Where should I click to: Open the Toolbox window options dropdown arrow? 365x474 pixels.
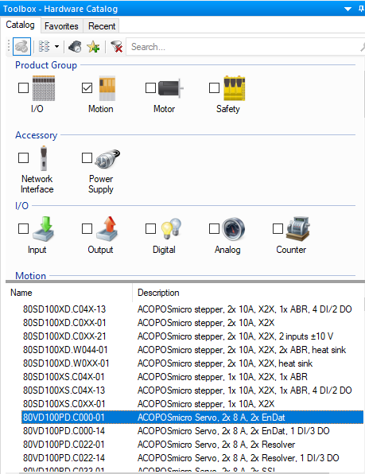[348, 9]
